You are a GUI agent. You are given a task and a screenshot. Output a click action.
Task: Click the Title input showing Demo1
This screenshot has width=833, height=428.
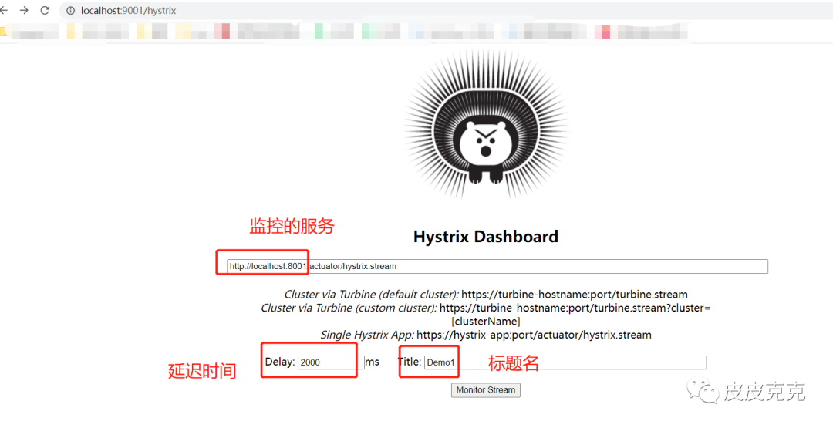click(565, 362)
